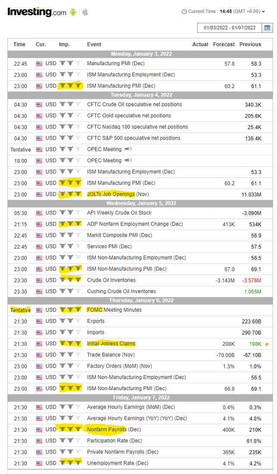Expand the GMT +8:00 timezone dropdown
This screenshot has width=277, height=474.
[x=249, y=12]
